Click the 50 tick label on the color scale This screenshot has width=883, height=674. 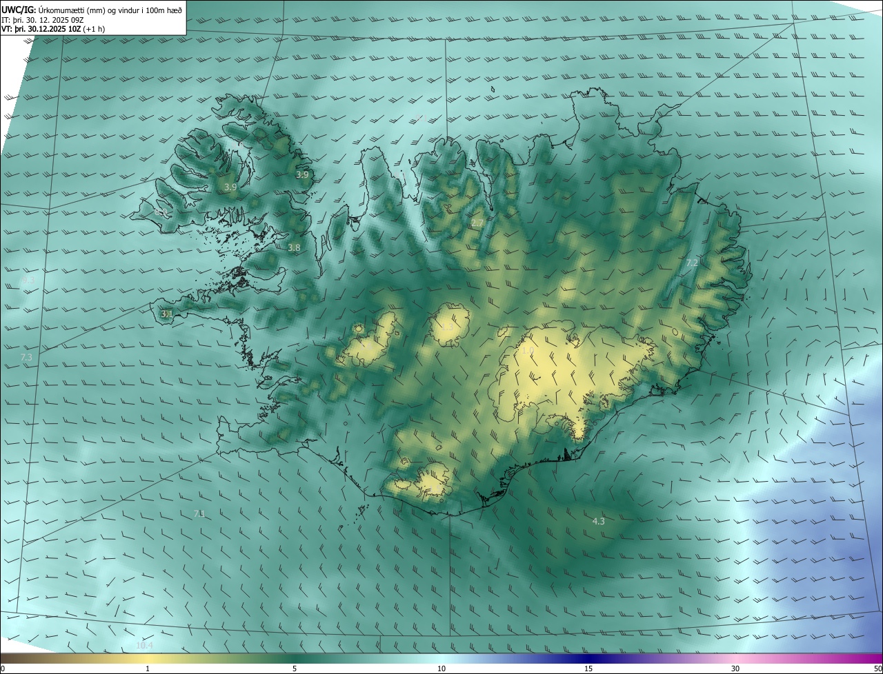click(x=877, y=668)
